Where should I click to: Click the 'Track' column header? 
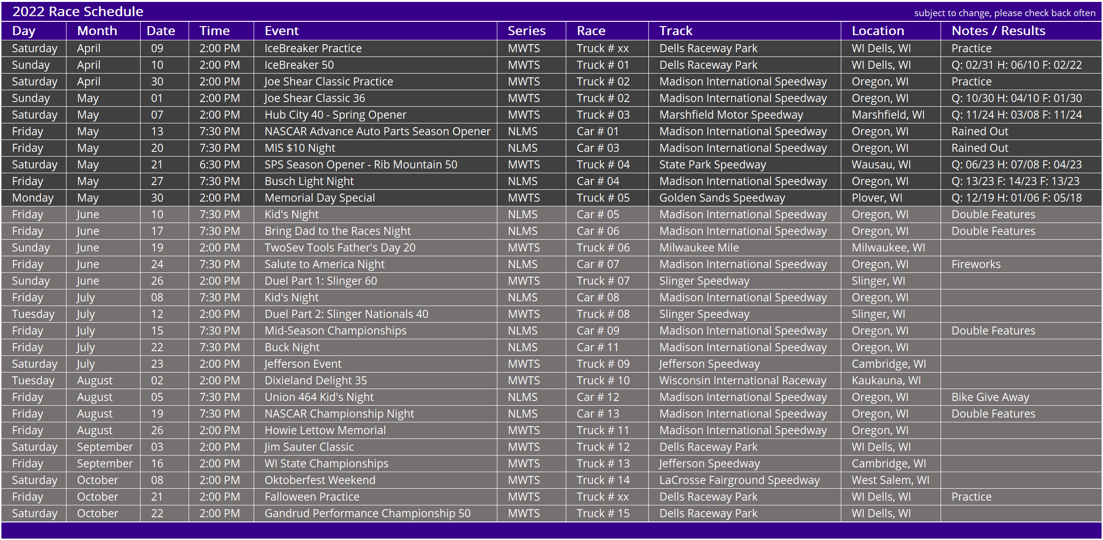click(675, 31)
